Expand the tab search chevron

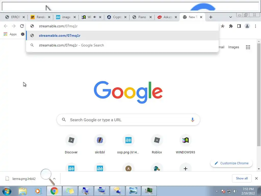(x=230, y=17)
